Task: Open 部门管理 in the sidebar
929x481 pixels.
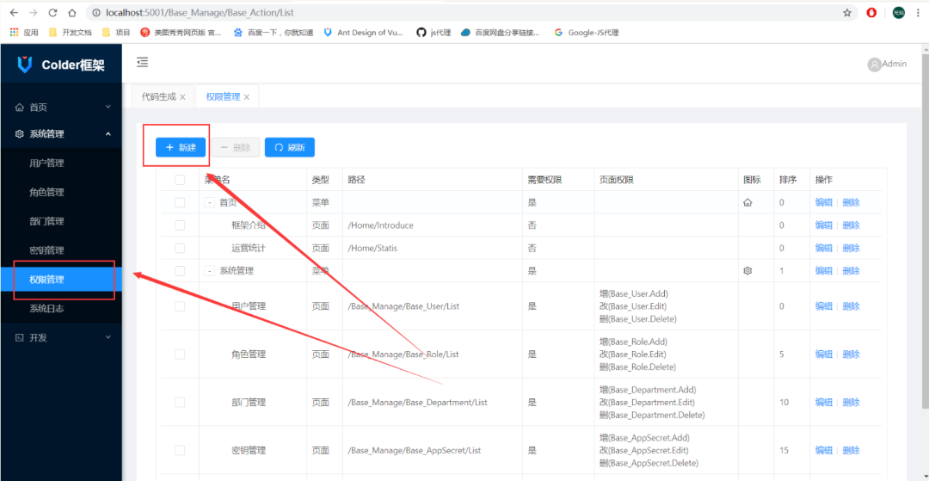Action: (61, 221)
